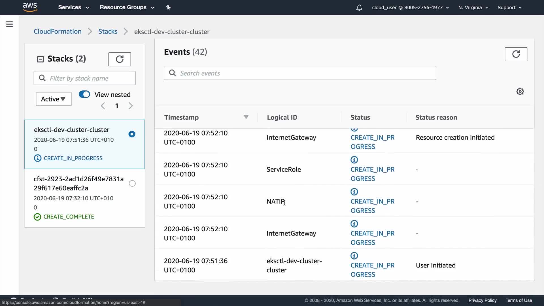
Task: Open Events table preferences gear
Action: pyautogui.click(x=520, y=92)
